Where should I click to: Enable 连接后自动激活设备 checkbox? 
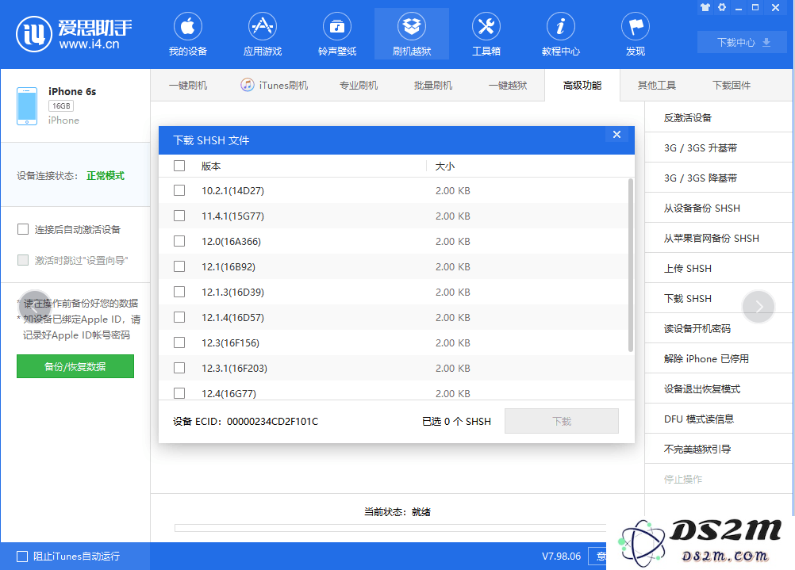23,229
